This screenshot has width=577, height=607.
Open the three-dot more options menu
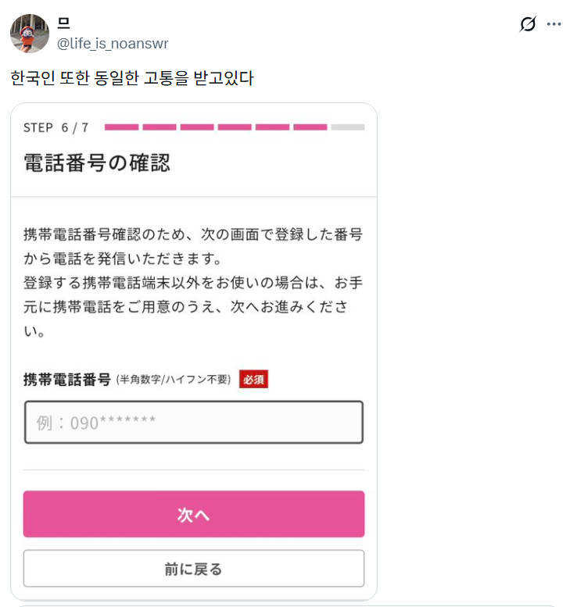coord(554,24)
